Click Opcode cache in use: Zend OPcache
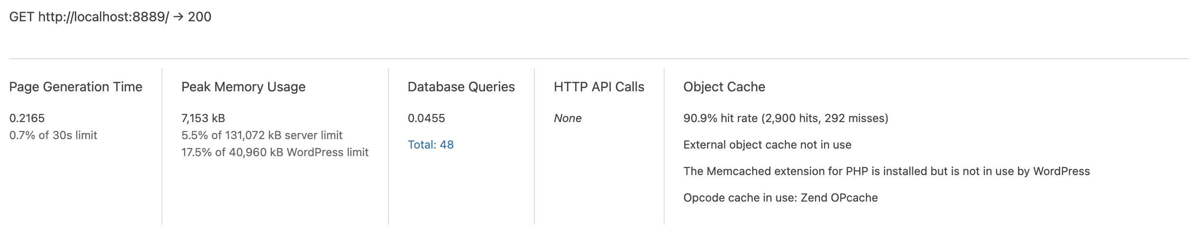This screenshot has width=1189, height=247. [781, 198]
